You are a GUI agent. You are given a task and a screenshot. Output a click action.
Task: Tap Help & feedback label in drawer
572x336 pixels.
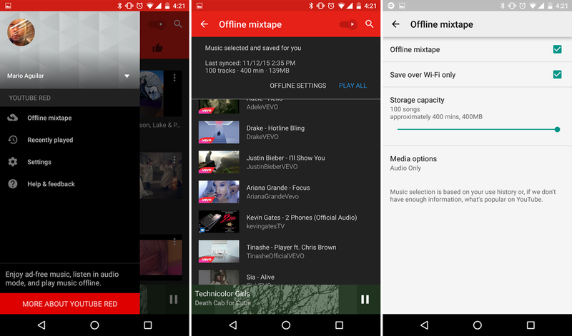click(x=51, y=184)
